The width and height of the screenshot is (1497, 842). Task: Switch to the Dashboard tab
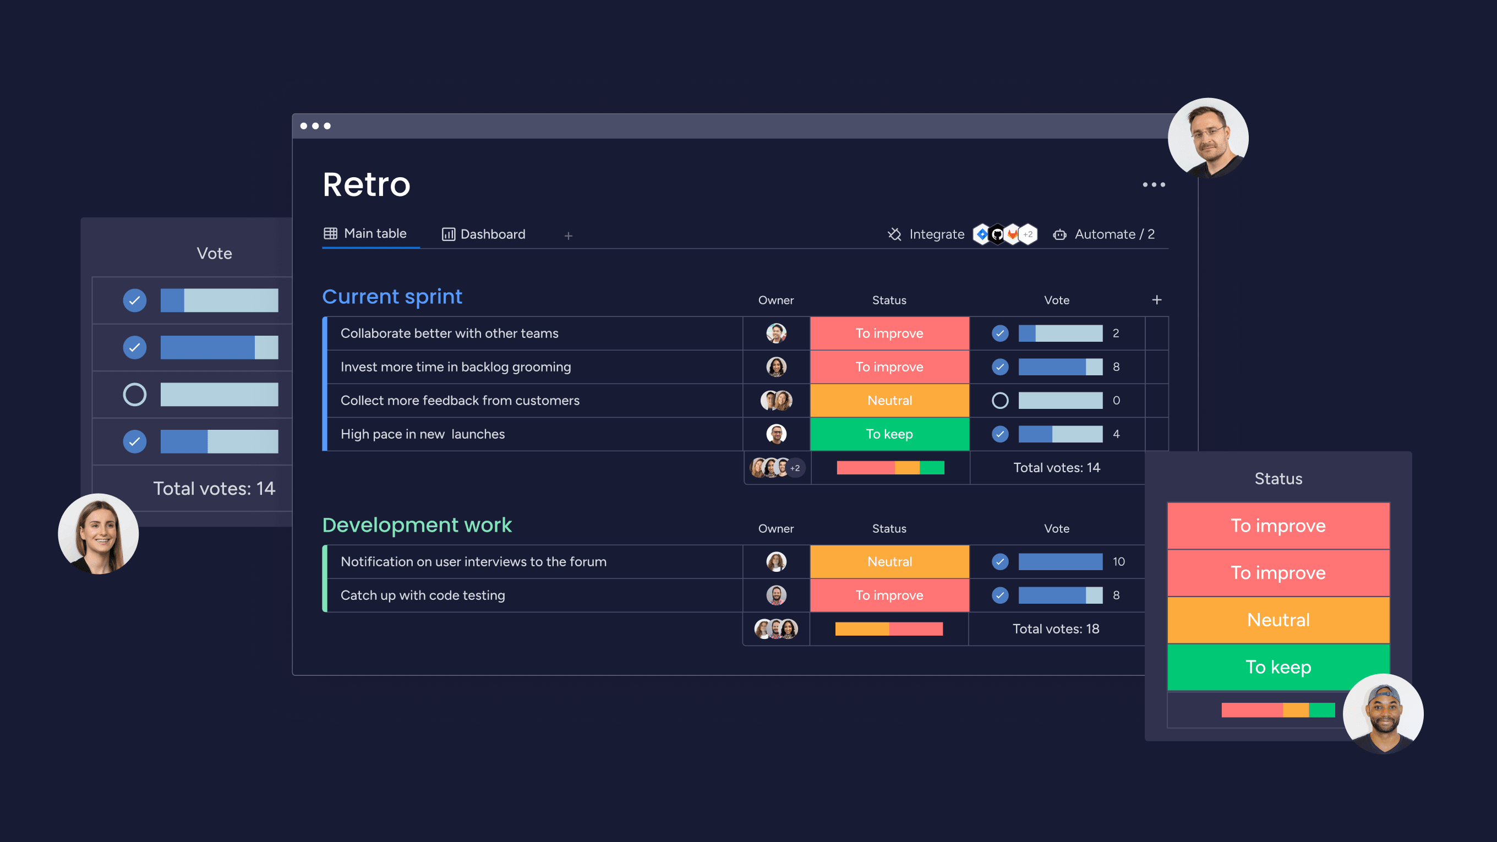483,233
